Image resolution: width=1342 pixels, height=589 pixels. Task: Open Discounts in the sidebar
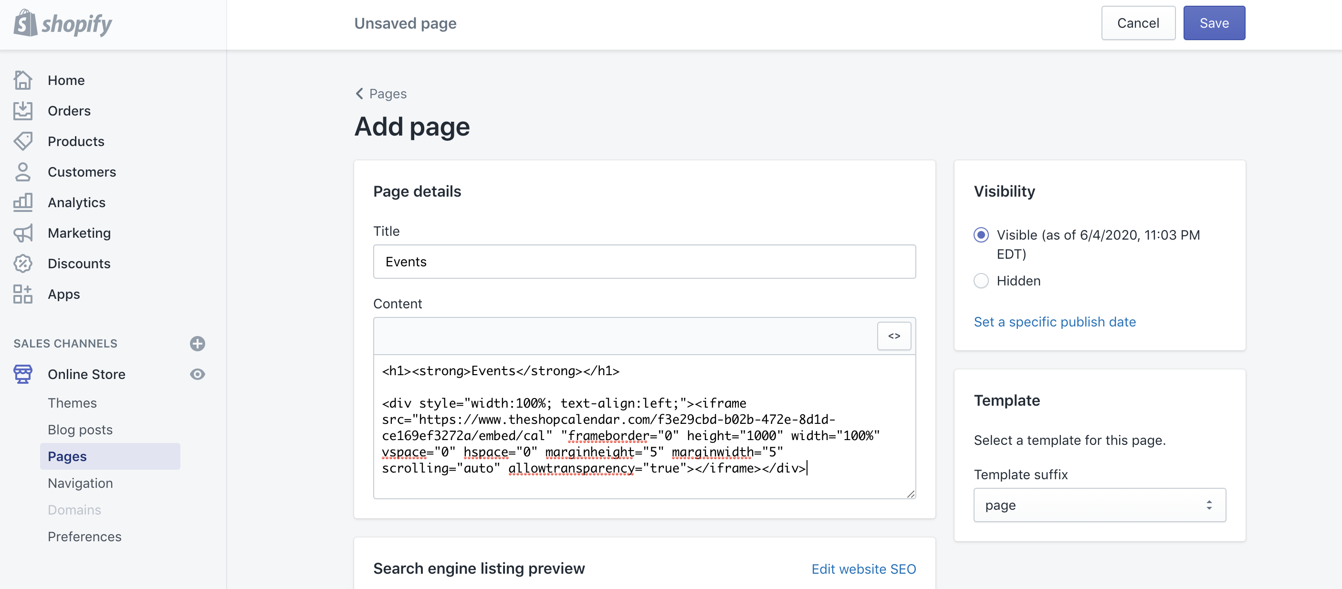click(79, 263)
